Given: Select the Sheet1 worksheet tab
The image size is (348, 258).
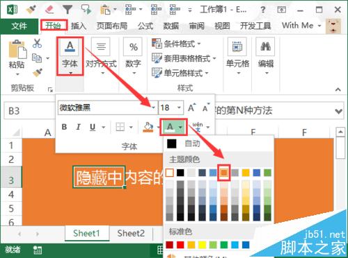Looking at the screenshot, I should point(86,234).
